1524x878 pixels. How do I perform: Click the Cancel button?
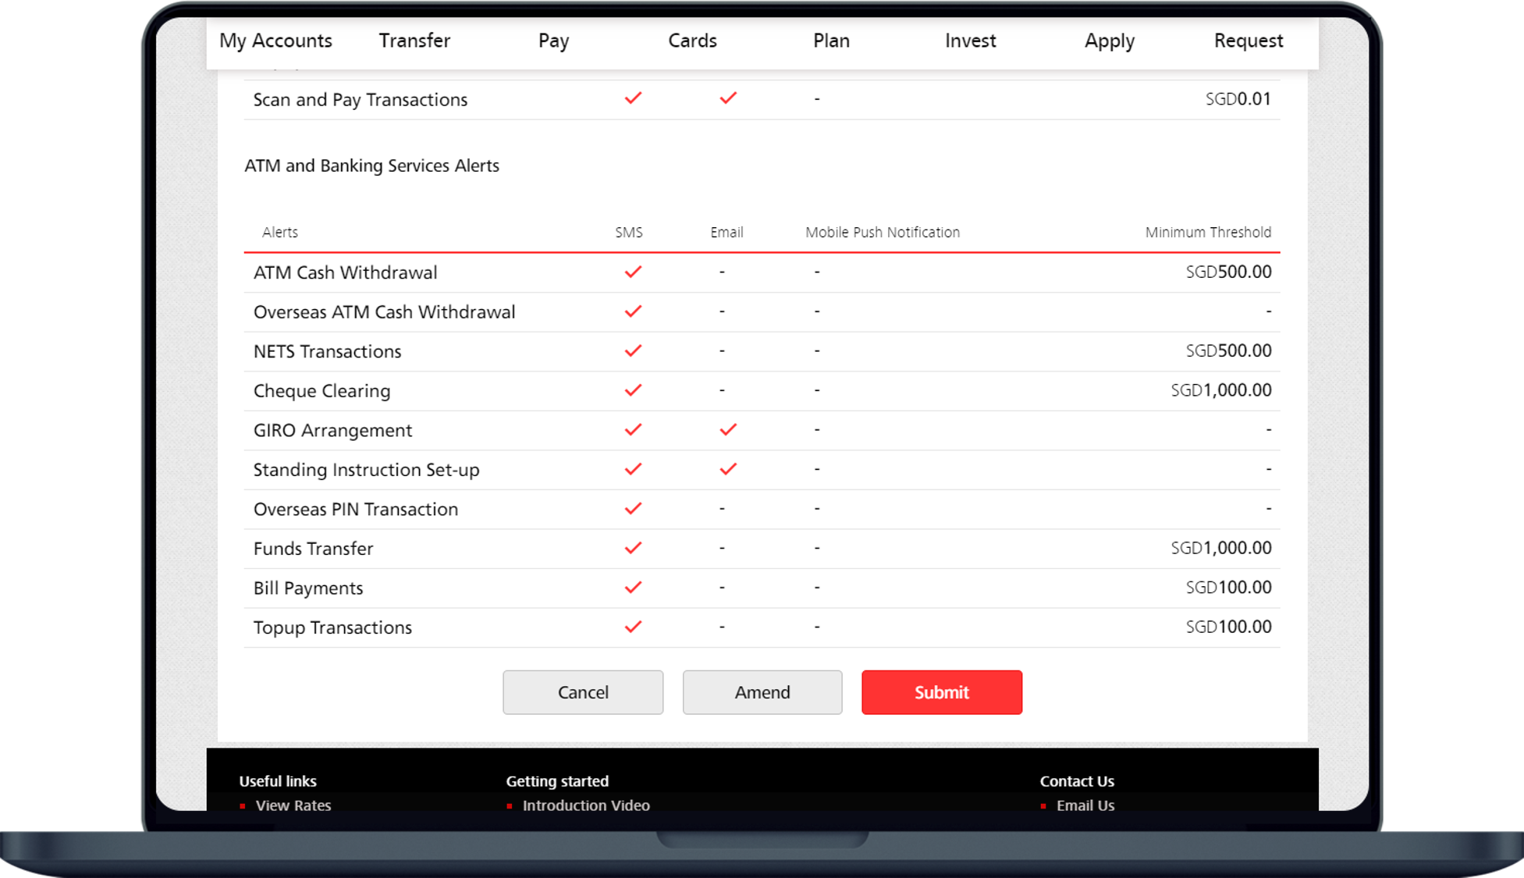click(583, 692)
